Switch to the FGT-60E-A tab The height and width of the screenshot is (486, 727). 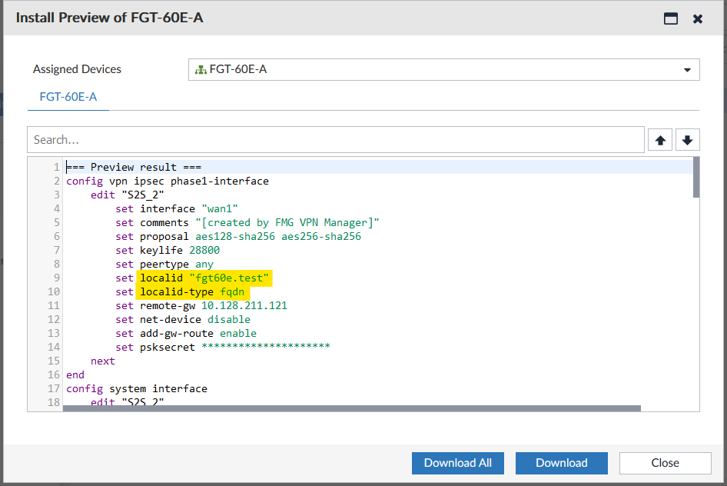pyautogui.click(x=68, y=97)
